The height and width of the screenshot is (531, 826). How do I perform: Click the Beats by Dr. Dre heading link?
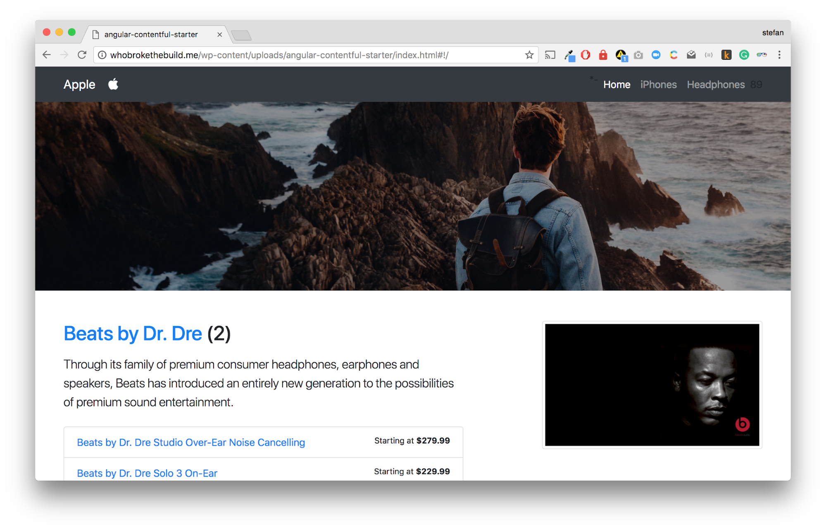133,334
